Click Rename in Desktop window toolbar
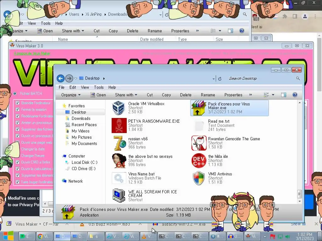This screenshot has height=241, width=322. pos(208,95)
